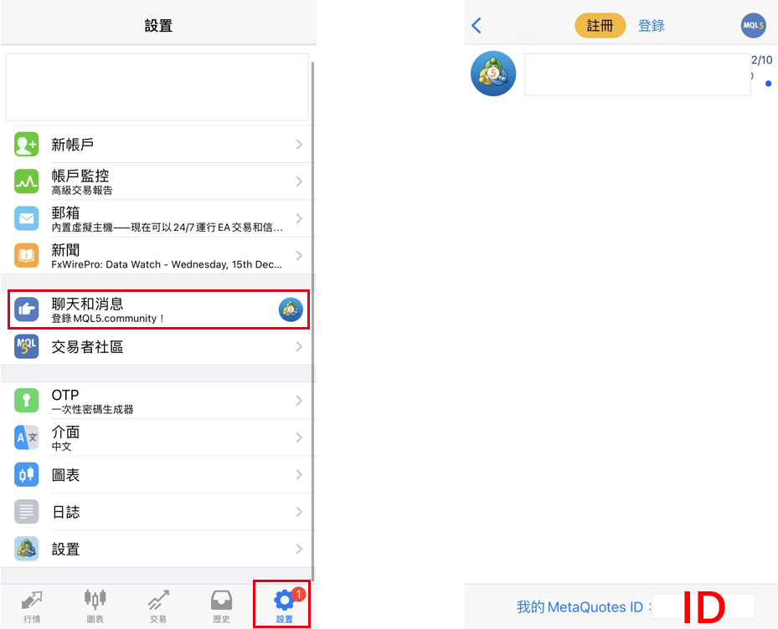Expand the 新帳戶 row chevron
778x629 pixels.
pos(299,144)
